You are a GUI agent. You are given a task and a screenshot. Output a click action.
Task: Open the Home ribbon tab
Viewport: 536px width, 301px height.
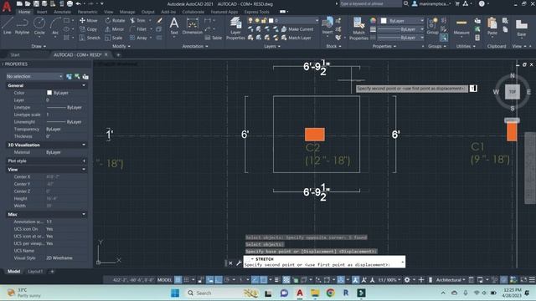coord(24,12)
